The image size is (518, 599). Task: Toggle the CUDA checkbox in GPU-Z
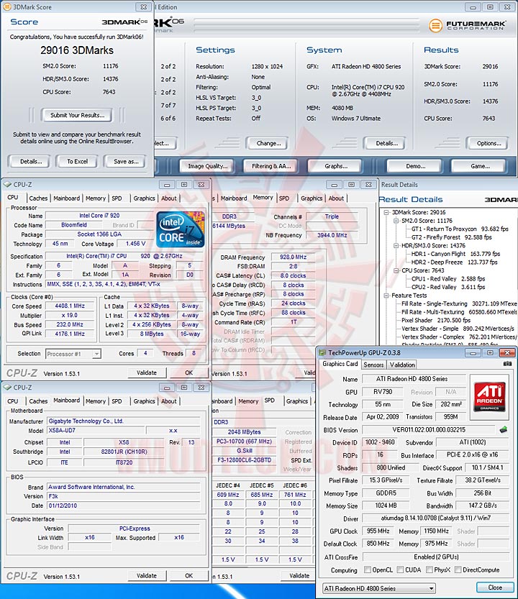coord(400,570)
